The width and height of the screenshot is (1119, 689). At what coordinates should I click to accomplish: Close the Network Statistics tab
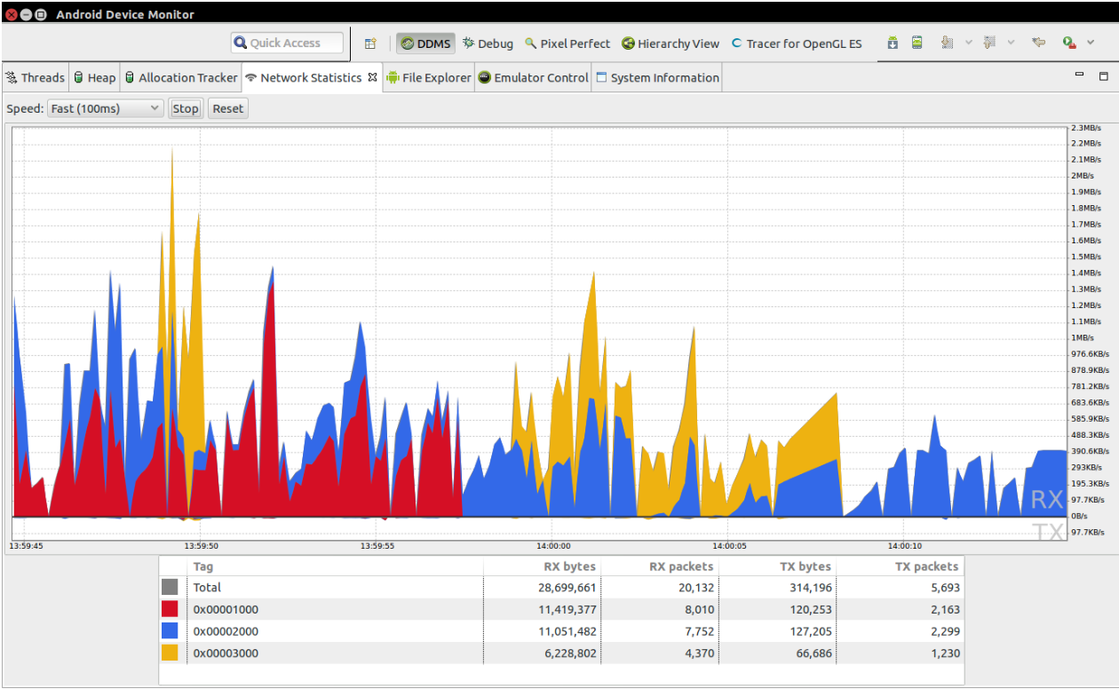(373, 77)
